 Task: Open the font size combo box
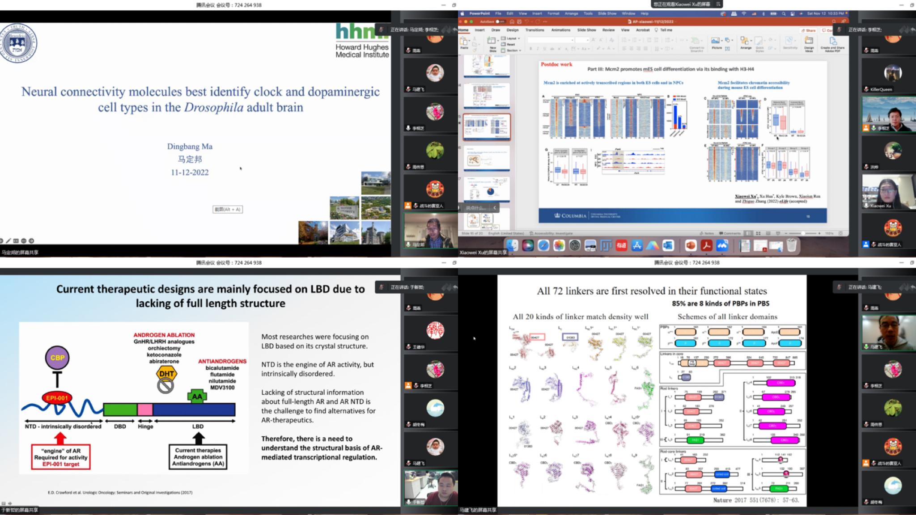click(582, 40)
